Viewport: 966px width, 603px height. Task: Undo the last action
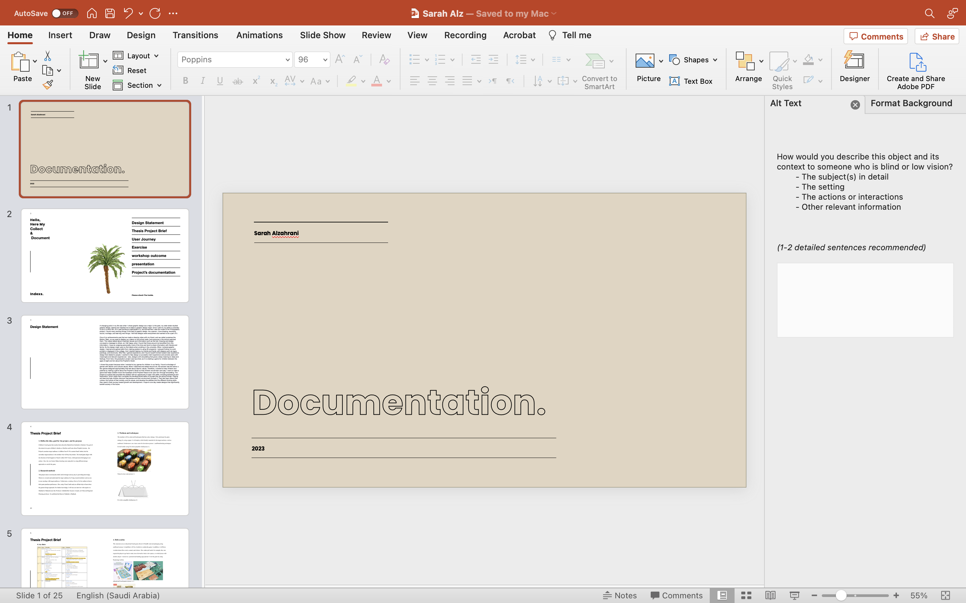pos(128,13)
